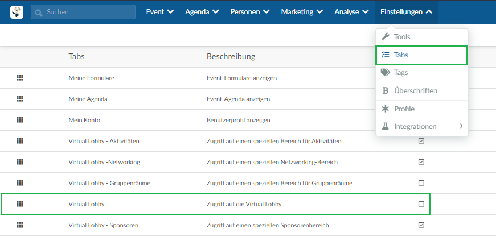Click the Meine Agenda tab row name
This screenshot has height=241, width=496.
88,99
